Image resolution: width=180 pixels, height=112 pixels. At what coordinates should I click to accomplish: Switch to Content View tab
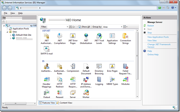tap(64, 103)
